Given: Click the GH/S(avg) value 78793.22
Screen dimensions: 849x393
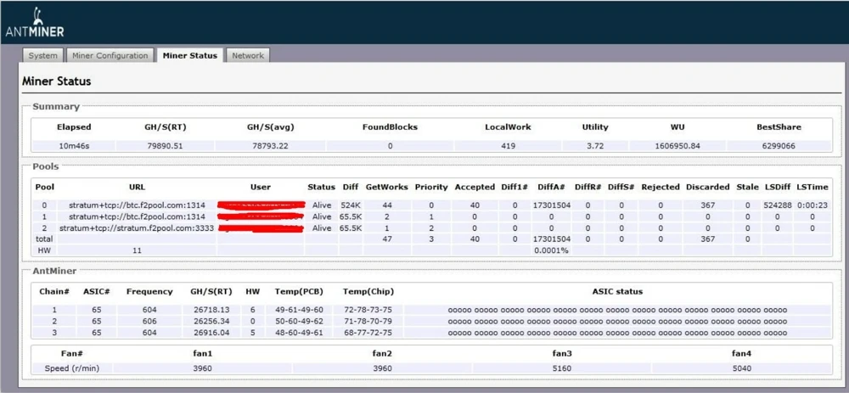Looking at the screenshot, I should (270, 146).
